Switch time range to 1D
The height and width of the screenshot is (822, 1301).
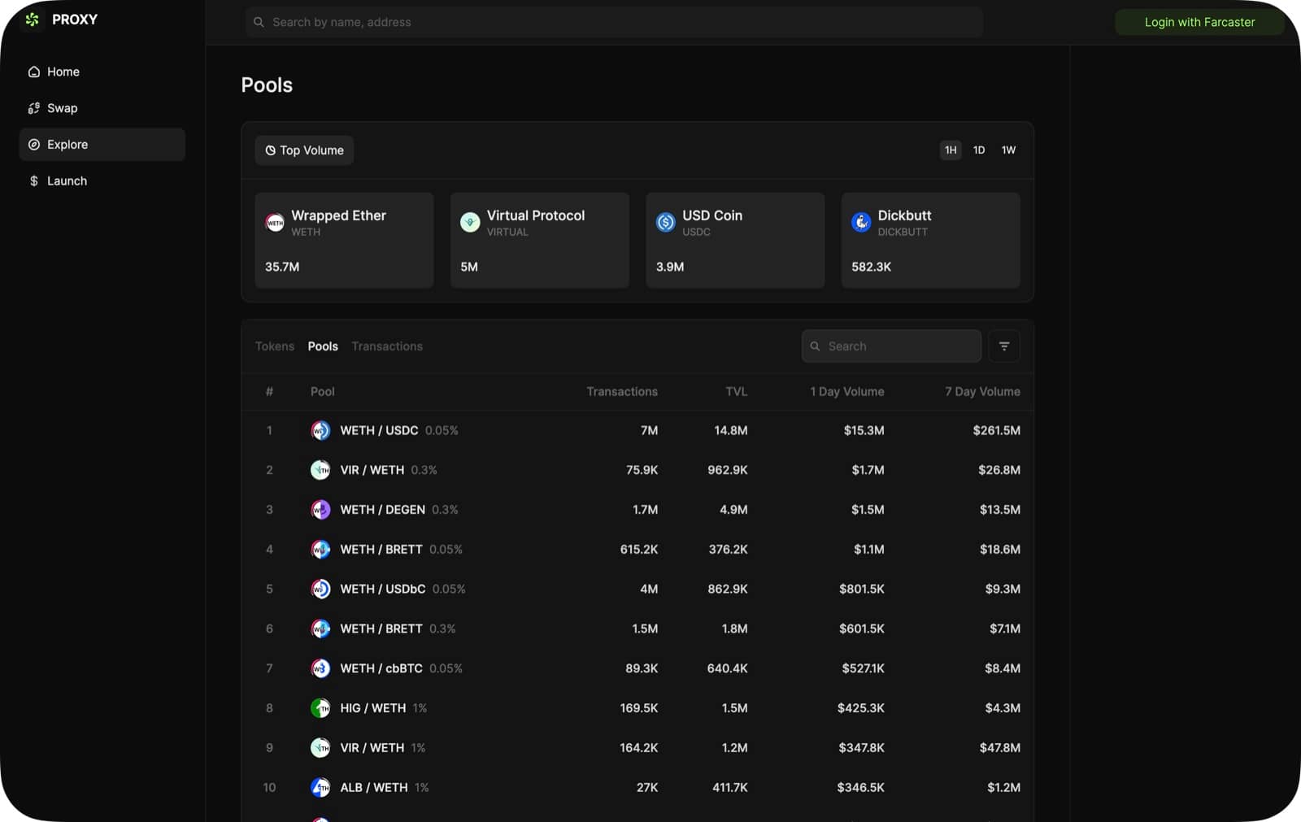point(979,150)
